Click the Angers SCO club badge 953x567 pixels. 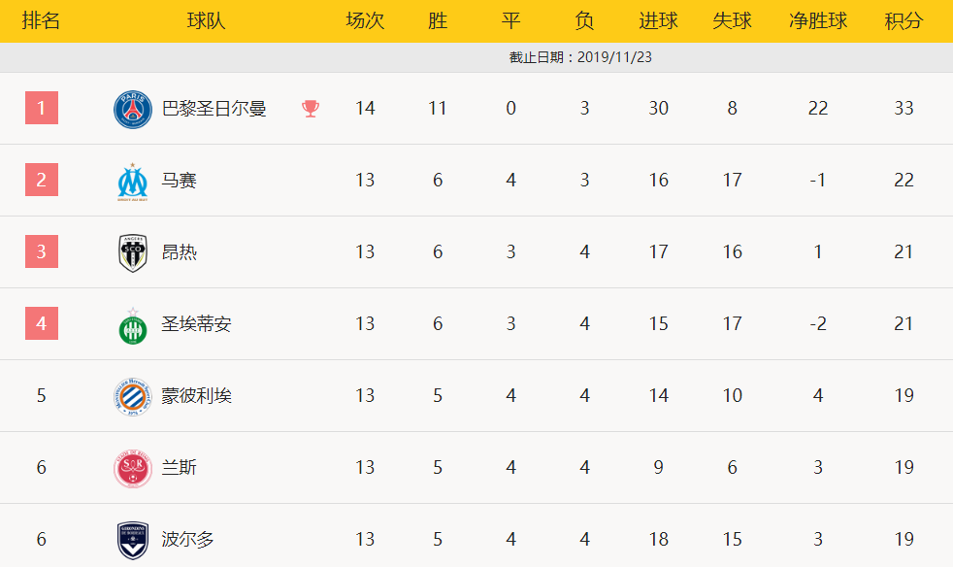click(133, 252)
